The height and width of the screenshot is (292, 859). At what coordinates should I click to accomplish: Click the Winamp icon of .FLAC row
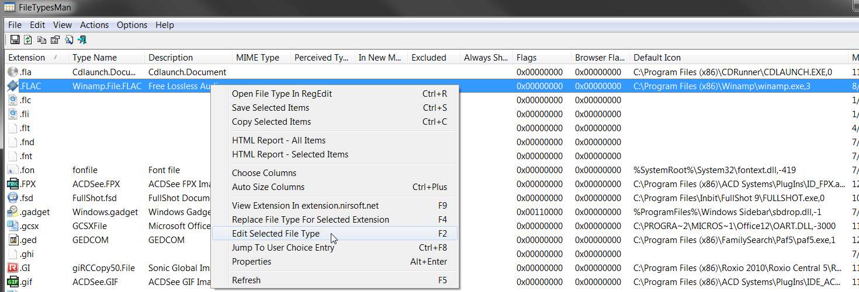(x=13, y=86)
